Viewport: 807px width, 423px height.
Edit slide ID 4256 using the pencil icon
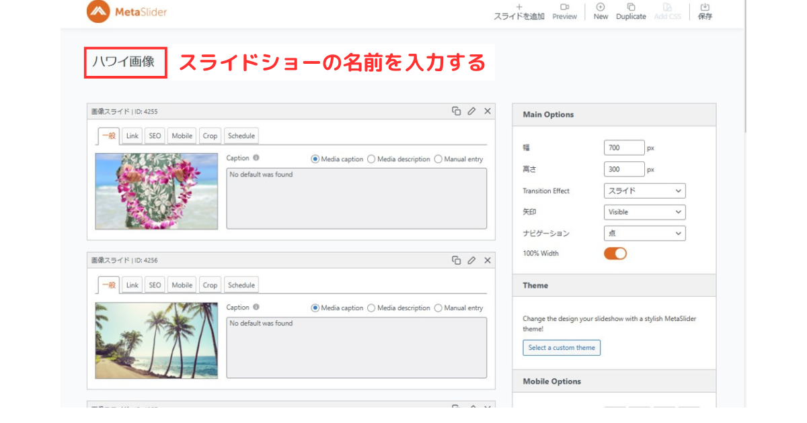tap(471, 260)
